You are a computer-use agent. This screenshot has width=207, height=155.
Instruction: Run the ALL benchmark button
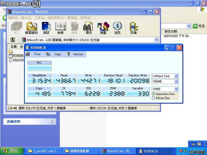click(39, 66)
